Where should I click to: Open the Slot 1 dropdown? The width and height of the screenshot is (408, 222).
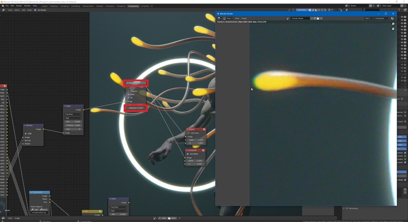(x=369, y=18)
